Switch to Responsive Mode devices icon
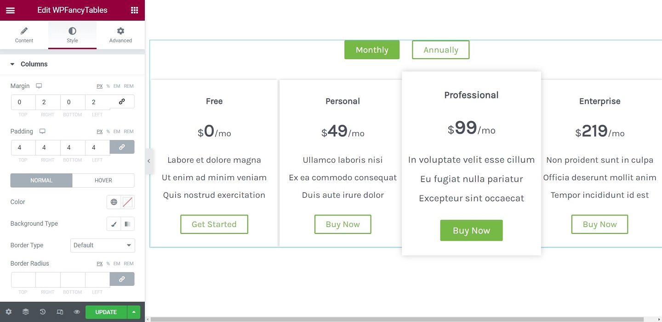Viewport: 662px width, 322px height. pos(59,312)
